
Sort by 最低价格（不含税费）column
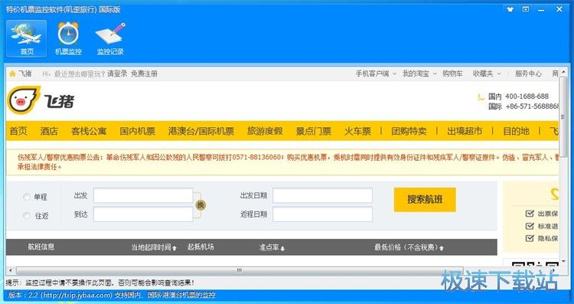409,247
